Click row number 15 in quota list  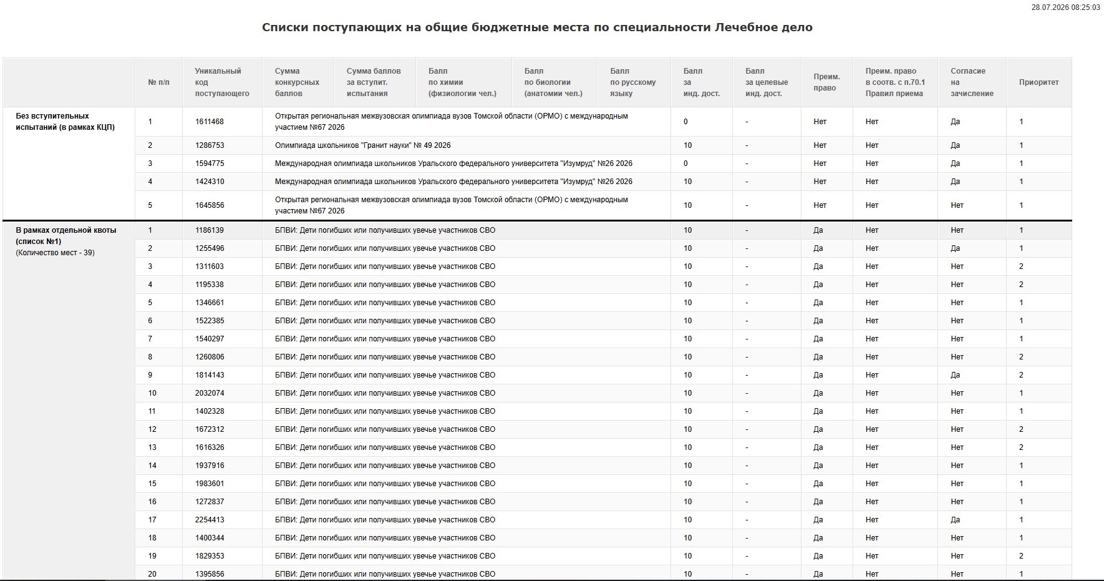point(152,484)
